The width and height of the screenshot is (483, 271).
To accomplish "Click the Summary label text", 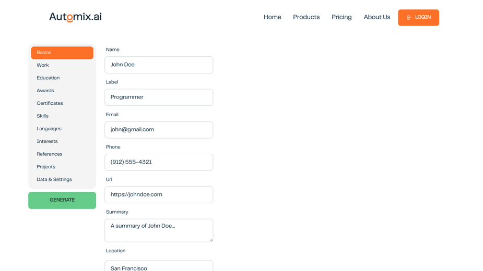I will [117, 212].
